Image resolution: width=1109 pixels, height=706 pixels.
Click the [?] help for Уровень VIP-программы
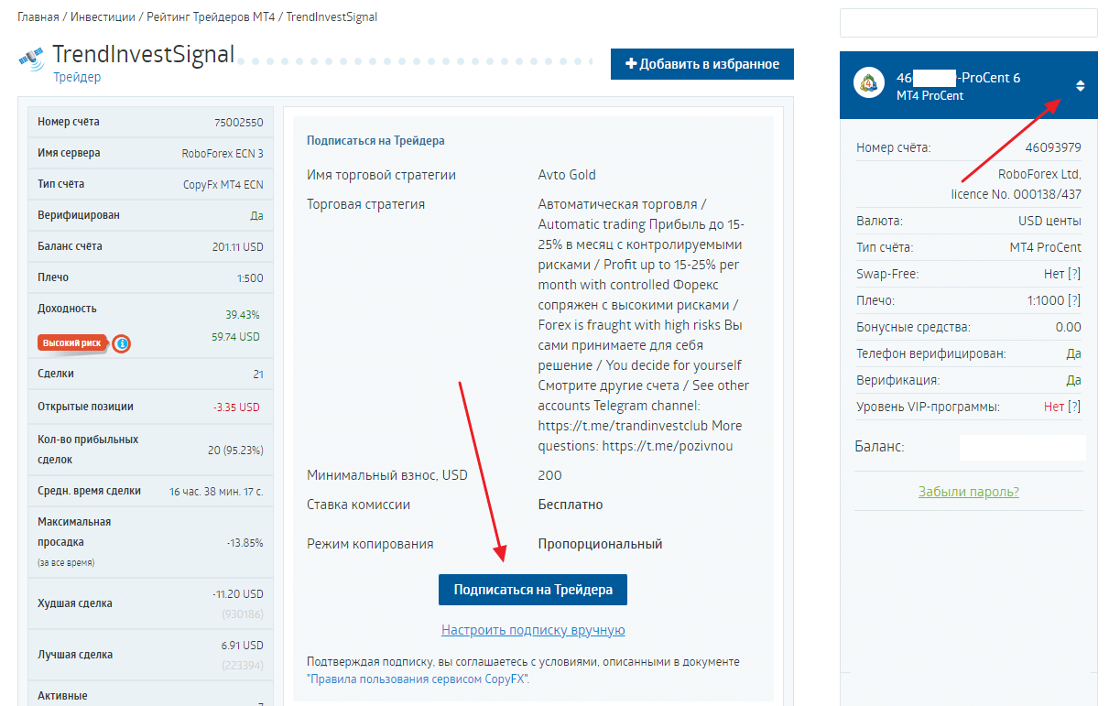[x=1074, y=407]
